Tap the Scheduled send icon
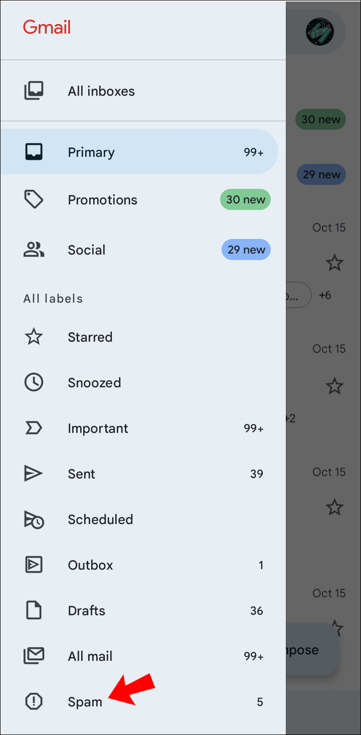The width and height of the screenshot is (361, 735). (x=34, y=520)
